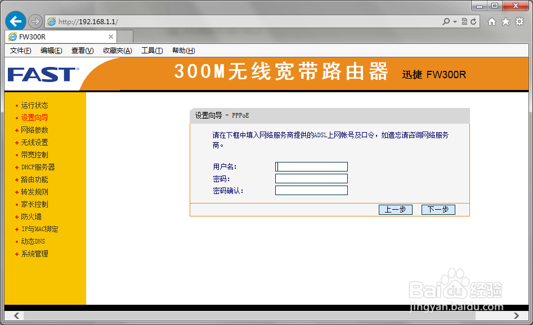The width and height of the screenshot is (533, 325).
Task: Expand 系统管理 in the sidebar
Action: pos(34,254)
